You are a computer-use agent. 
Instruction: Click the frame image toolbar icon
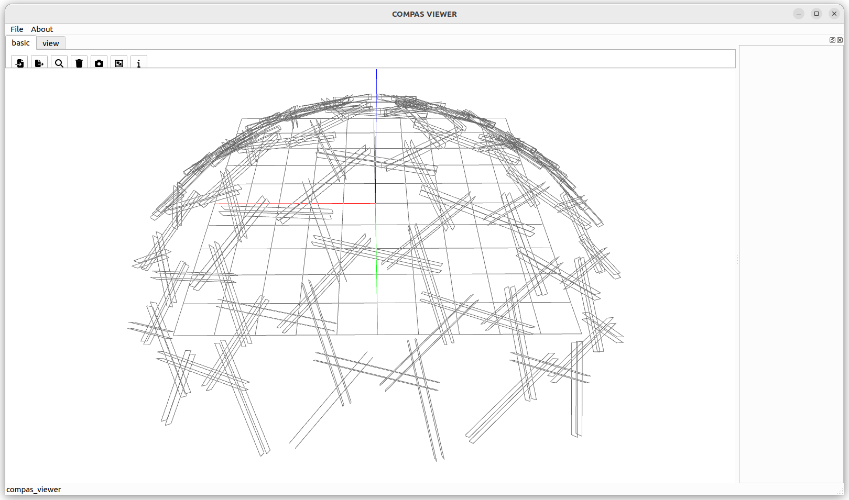click(119, 63)
